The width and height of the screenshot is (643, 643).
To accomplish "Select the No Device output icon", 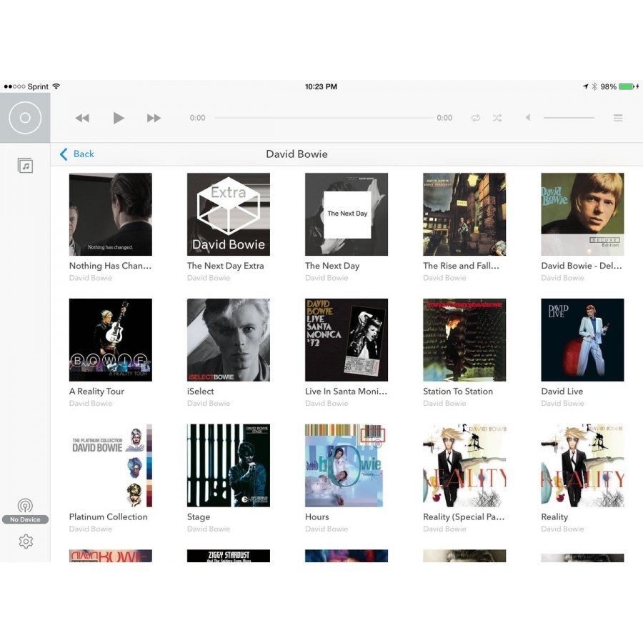I will (25, 507).
